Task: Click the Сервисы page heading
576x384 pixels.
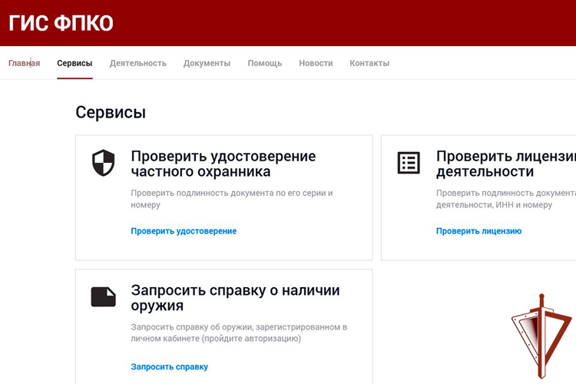Action: tap(111, 112)
